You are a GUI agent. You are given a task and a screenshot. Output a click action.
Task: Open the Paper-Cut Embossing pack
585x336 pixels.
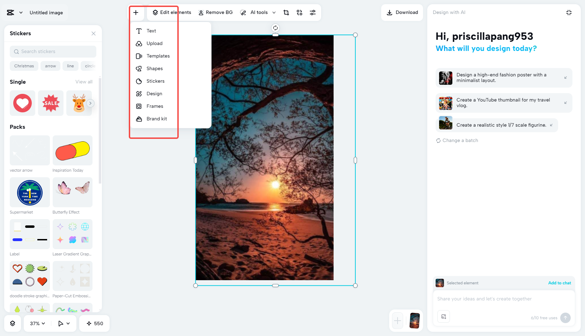click(73, 276)
